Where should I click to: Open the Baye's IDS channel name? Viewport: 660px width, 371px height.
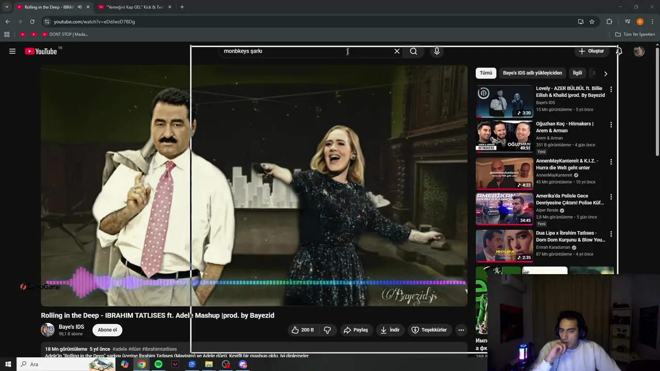[x=71, y=327]
